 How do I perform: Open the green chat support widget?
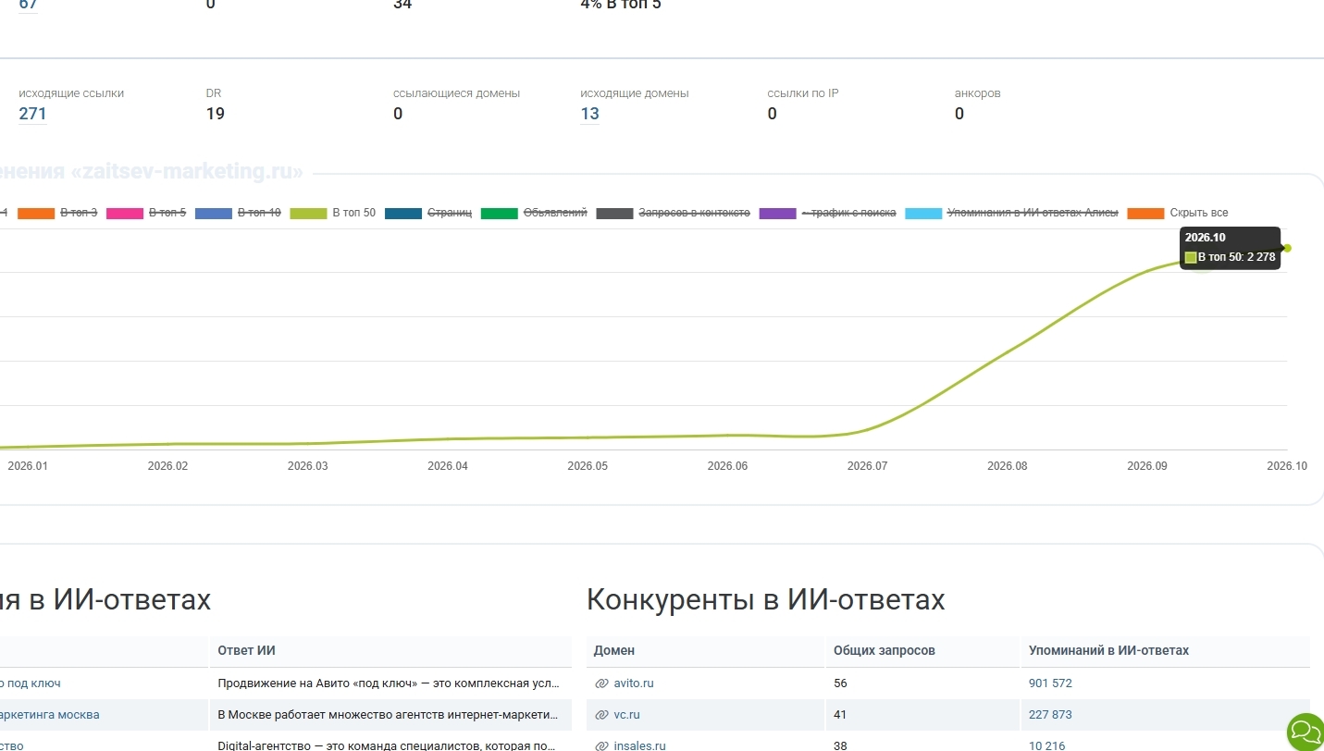coord(1305,732)
